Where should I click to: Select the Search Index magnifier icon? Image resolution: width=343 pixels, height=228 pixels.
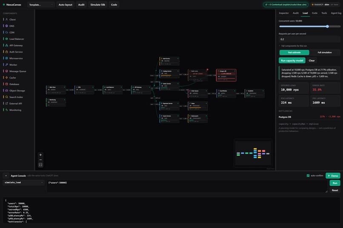6,97
